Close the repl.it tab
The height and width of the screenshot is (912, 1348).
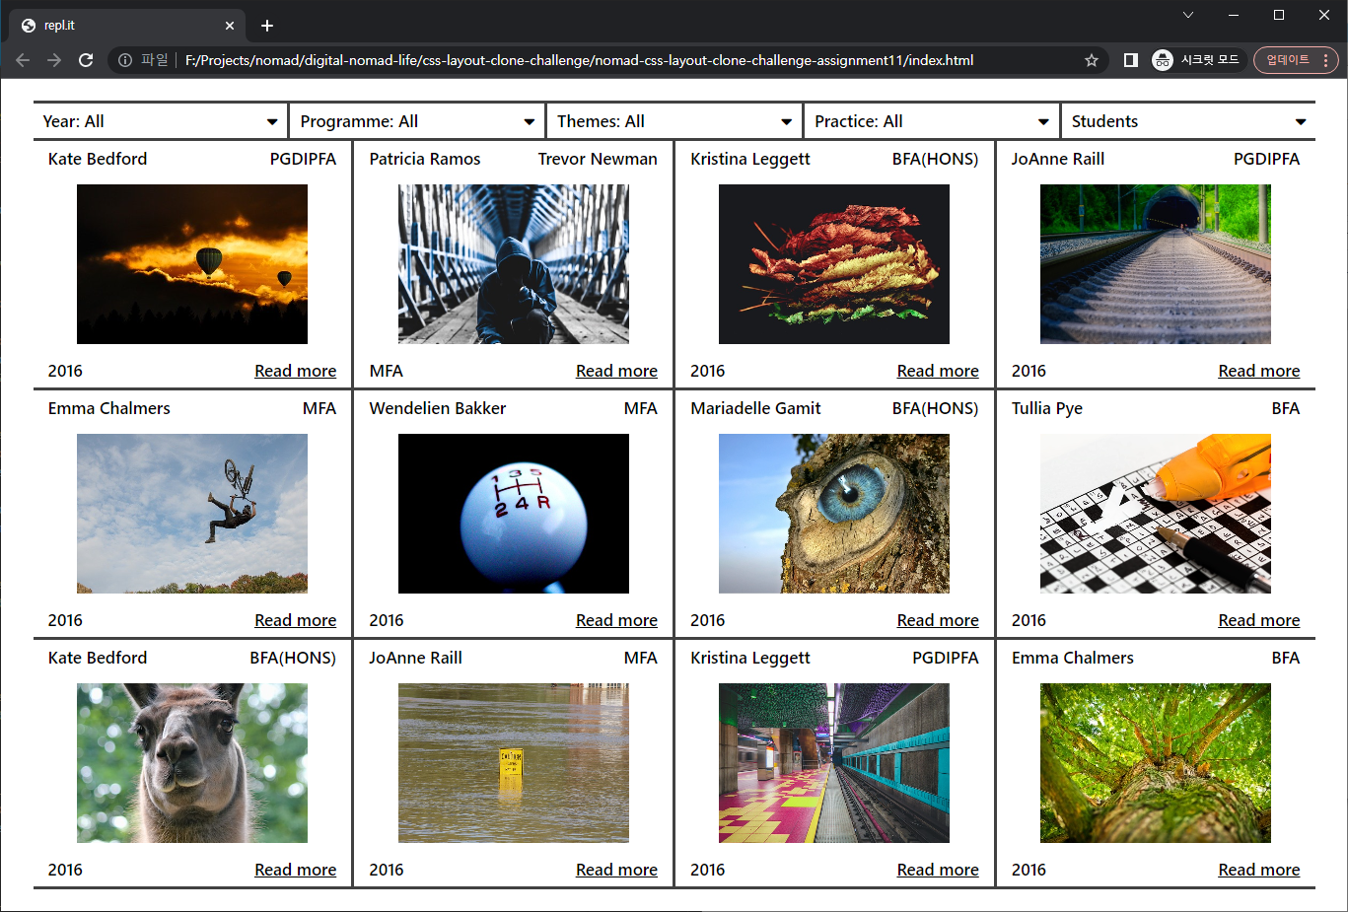[230, 26]
